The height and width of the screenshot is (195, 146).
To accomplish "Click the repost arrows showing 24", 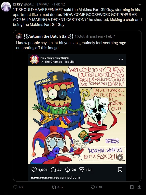I will click(x=67, y=170).
